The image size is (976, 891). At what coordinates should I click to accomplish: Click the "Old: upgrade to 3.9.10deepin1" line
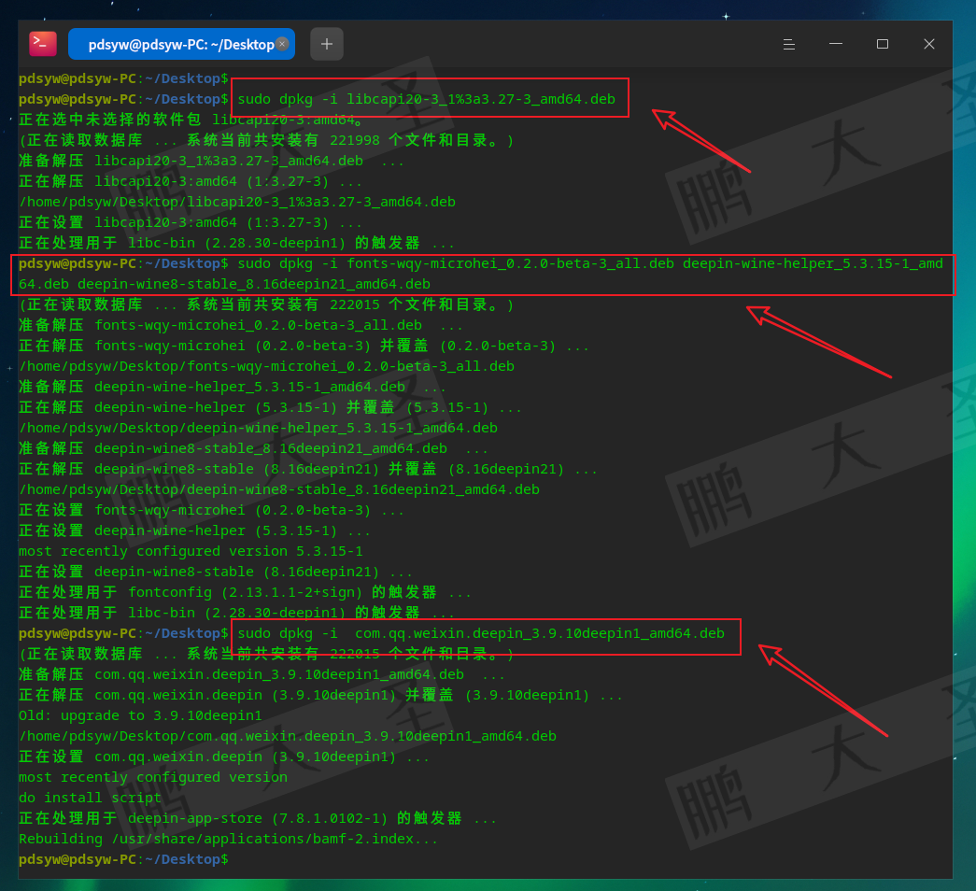[x=140, y=715]
